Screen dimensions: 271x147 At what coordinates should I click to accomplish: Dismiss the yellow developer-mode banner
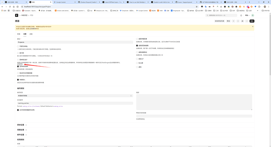pos(253,27)
